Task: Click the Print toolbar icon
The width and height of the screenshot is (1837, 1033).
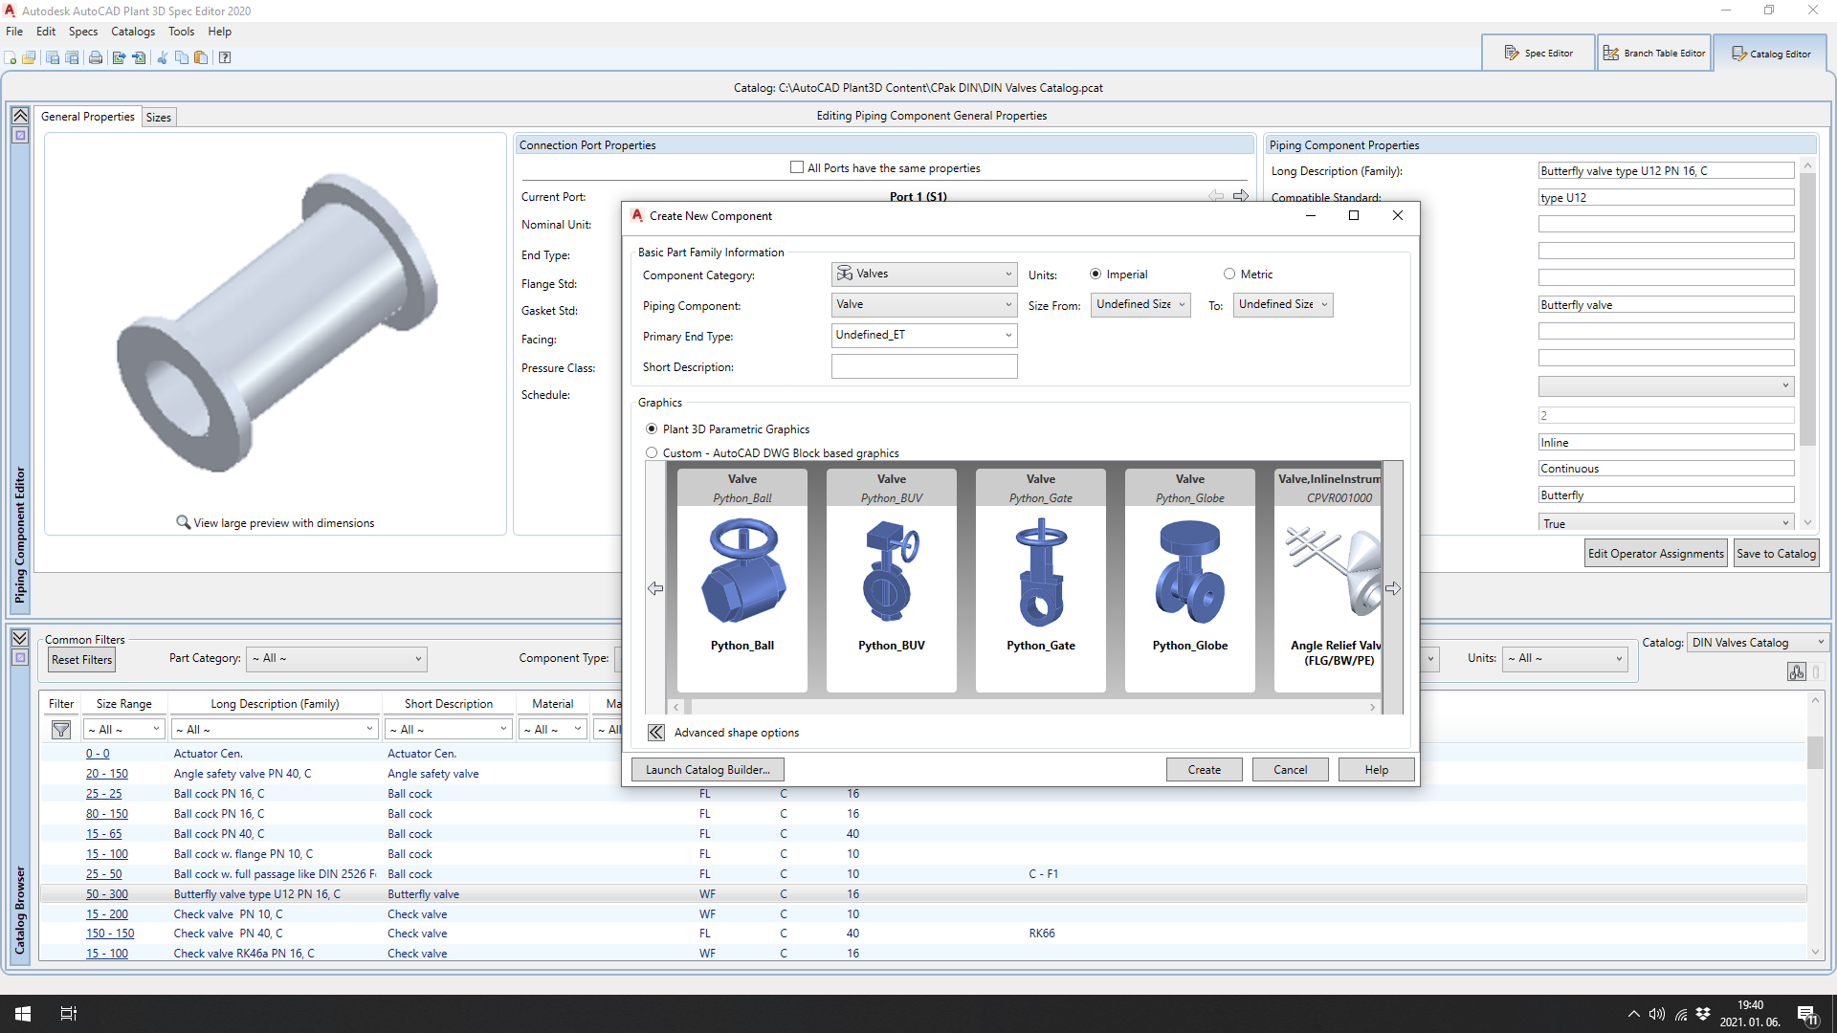Action: 96,57
